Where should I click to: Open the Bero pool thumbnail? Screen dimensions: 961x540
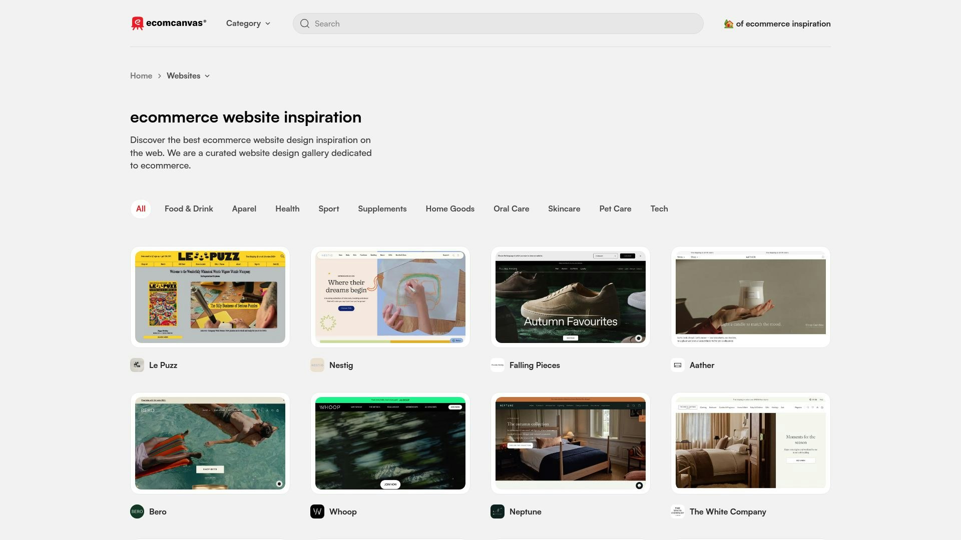[210, 443]
